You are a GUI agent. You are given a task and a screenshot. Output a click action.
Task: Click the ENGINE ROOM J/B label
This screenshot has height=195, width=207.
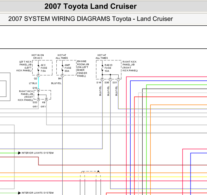pos(83,69)
